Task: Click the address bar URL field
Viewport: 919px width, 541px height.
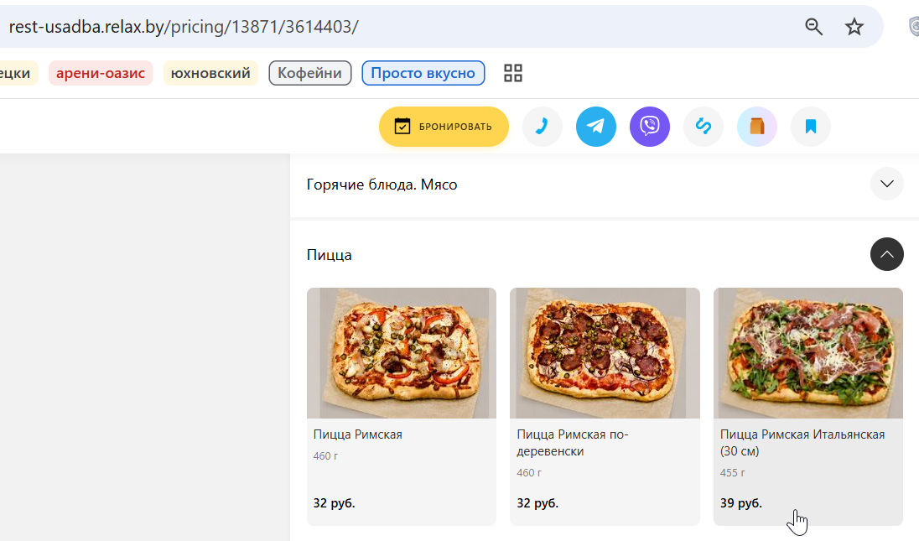Action: (x=398, y=26)
